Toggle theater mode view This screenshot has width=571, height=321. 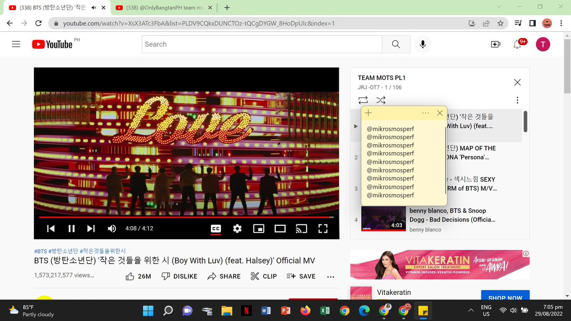[280, 229]
